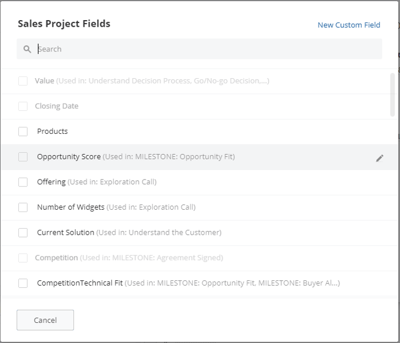Check the Products checkbox
The image size is (400, 343).
(x=23, y=132)
